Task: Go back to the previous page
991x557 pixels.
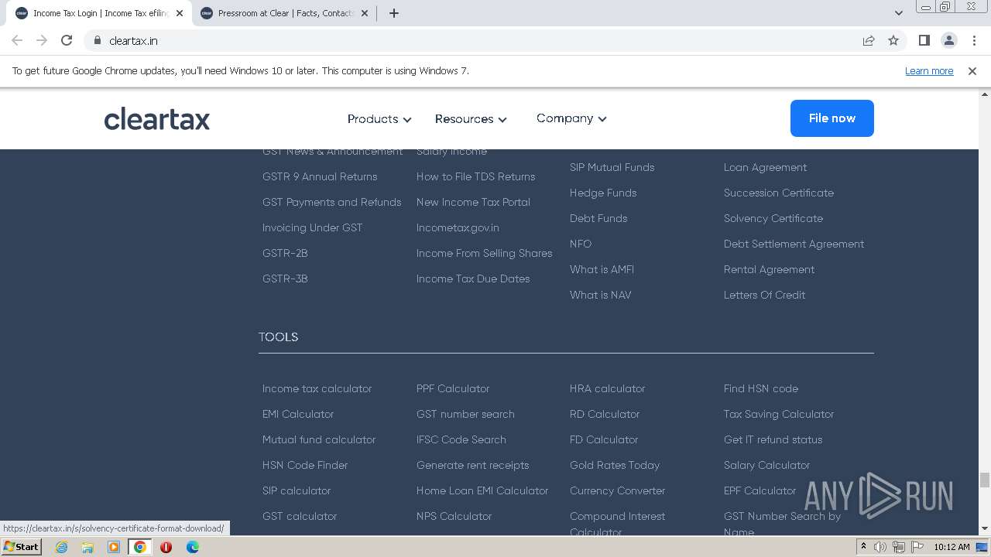Action: 17,40
